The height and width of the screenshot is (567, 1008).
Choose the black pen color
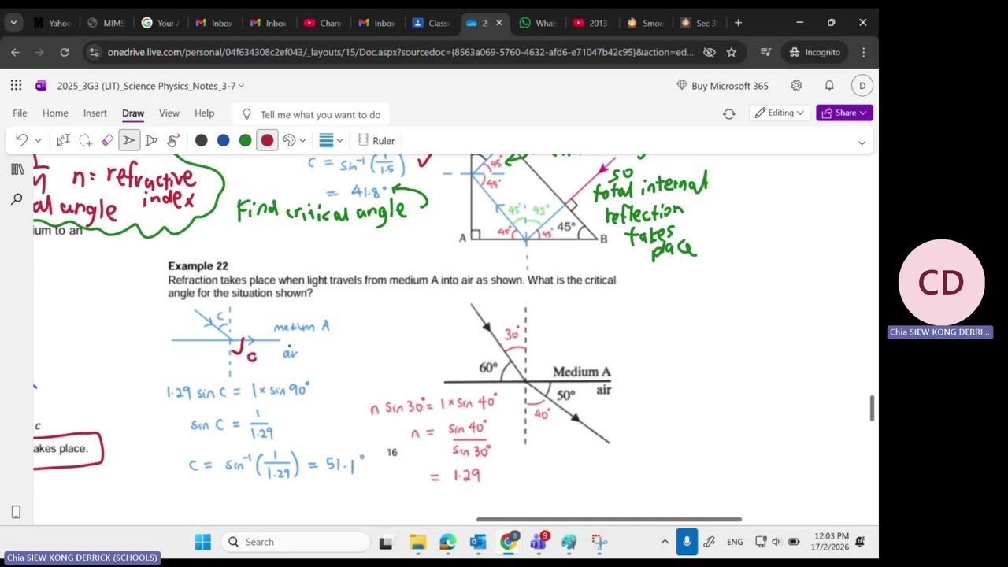[x=202, y=140]
